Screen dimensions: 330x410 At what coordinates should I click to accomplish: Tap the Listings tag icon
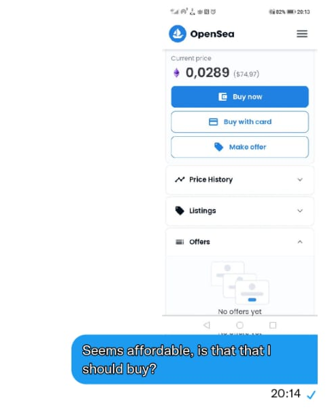pyautogui.click(x=180, y=210)
